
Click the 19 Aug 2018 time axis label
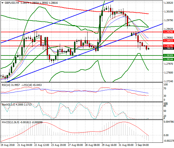click(x=8, y=145)
